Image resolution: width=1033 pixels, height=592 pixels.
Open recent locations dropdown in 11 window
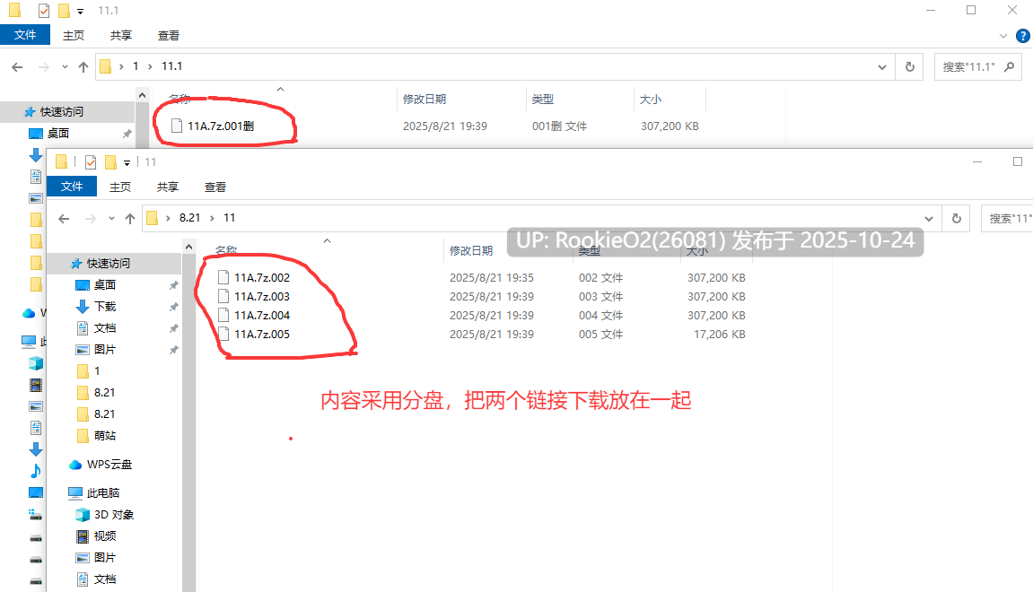(x=111, y=219)
